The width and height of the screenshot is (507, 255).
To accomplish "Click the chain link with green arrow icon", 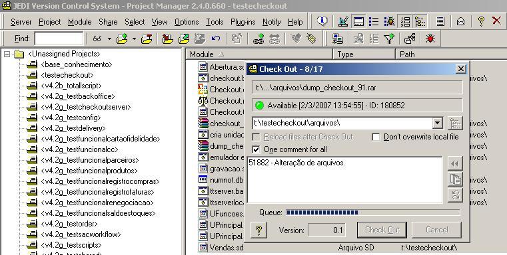I will (258, 39).
